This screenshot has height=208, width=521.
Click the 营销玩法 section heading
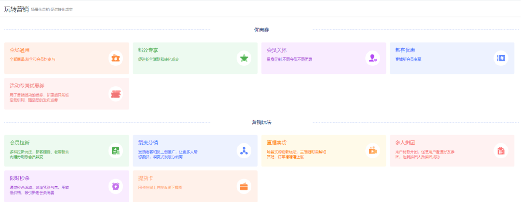click(x=261, y=122)
